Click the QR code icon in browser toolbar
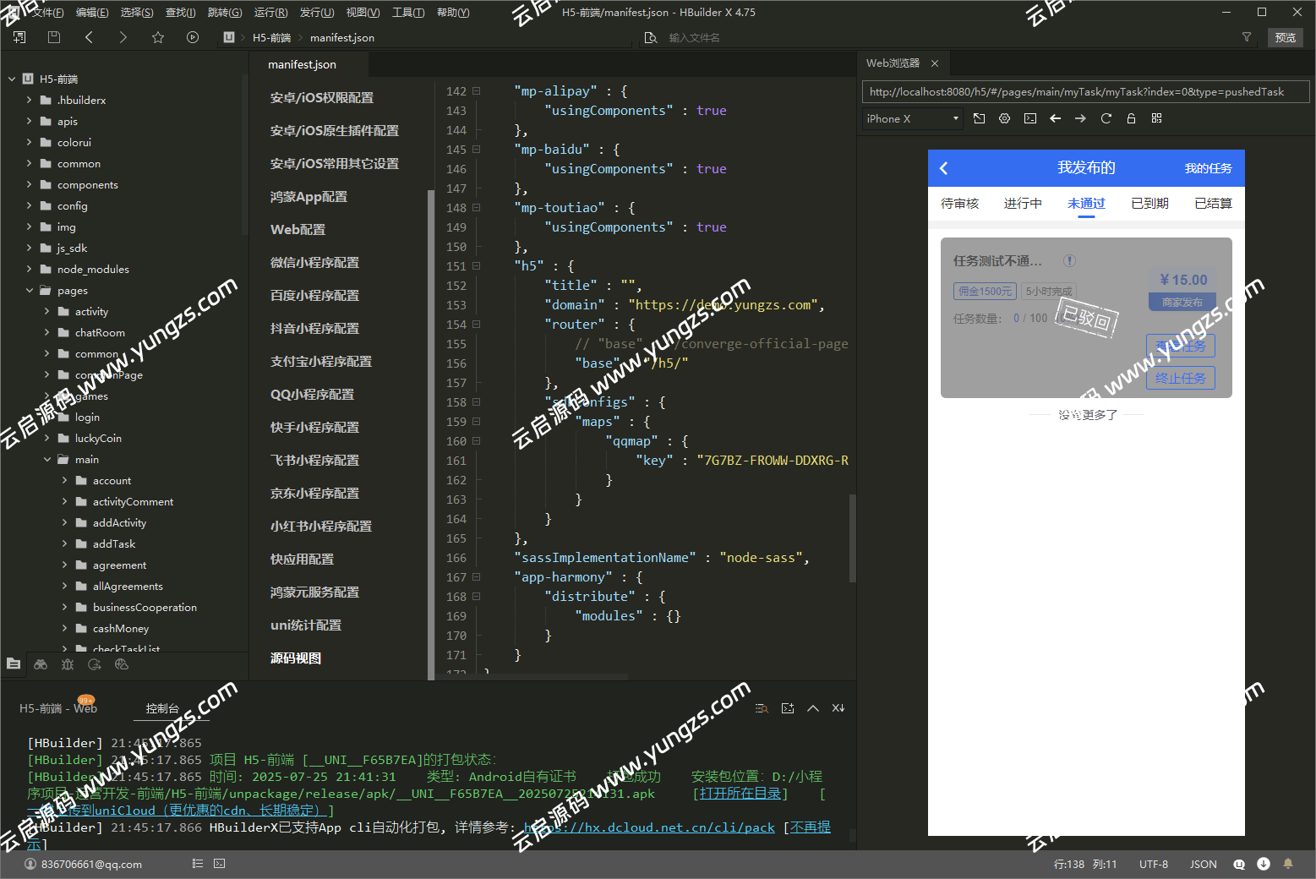This screenshot has height=879, width=1316. [1156, 118]
